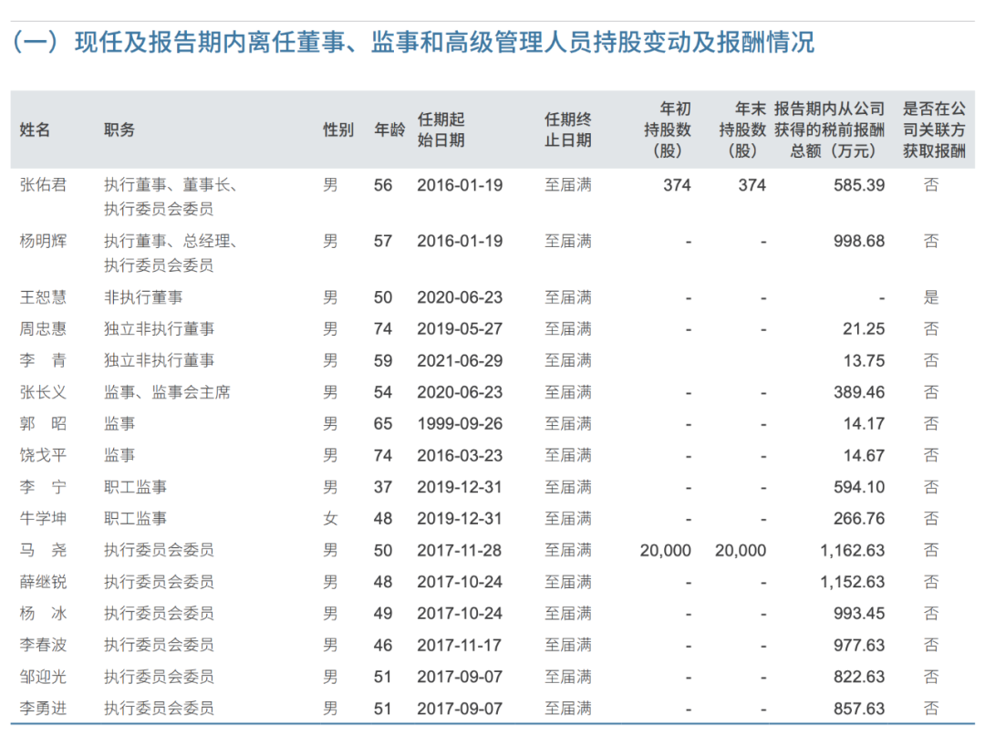985x736 pixels.
Task: Select the 职务 column header
Action: pyautogui.click(x=119, y=130)
